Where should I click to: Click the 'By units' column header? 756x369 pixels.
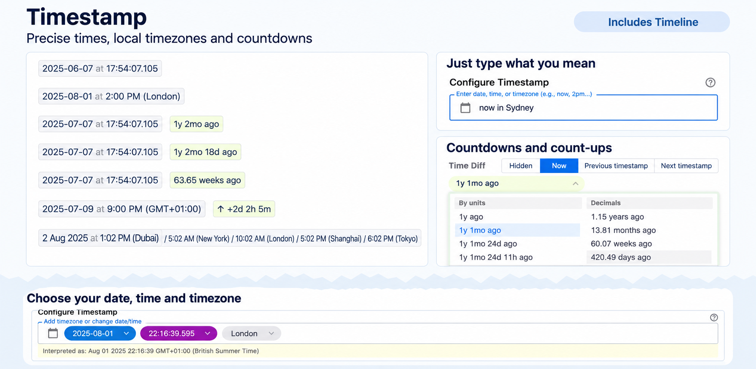[518, 203]
